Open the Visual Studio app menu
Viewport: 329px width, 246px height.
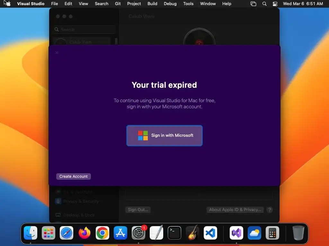click(31, 4)
